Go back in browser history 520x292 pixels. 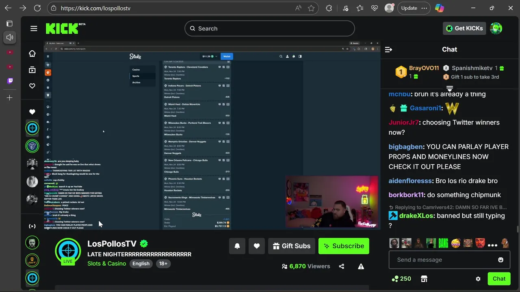point(8,8)
